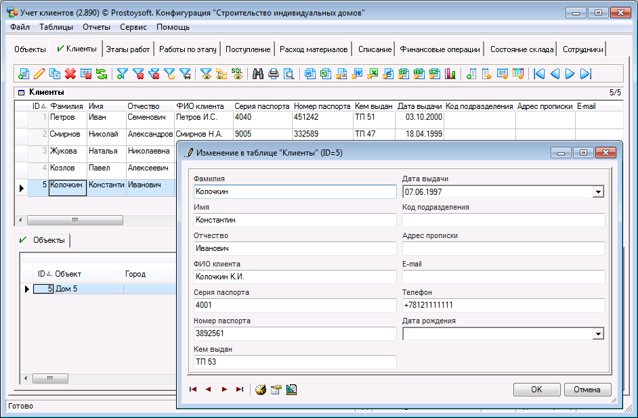
Task: Click the Телефон input field
Action: pos(503,305)
